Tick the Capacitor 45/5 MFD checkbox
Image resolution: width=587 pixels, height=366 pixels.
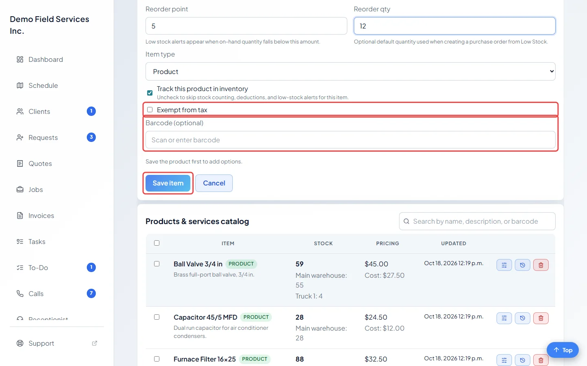click(x=157, y=317)
